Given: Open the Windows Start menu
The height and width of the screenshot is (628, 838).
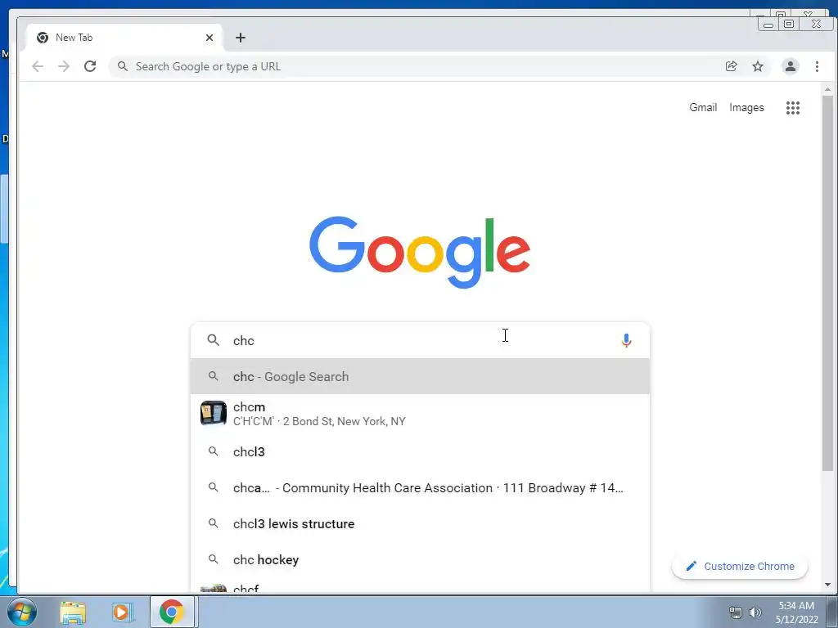Looking at the screenshot, I should pos(22,612).
